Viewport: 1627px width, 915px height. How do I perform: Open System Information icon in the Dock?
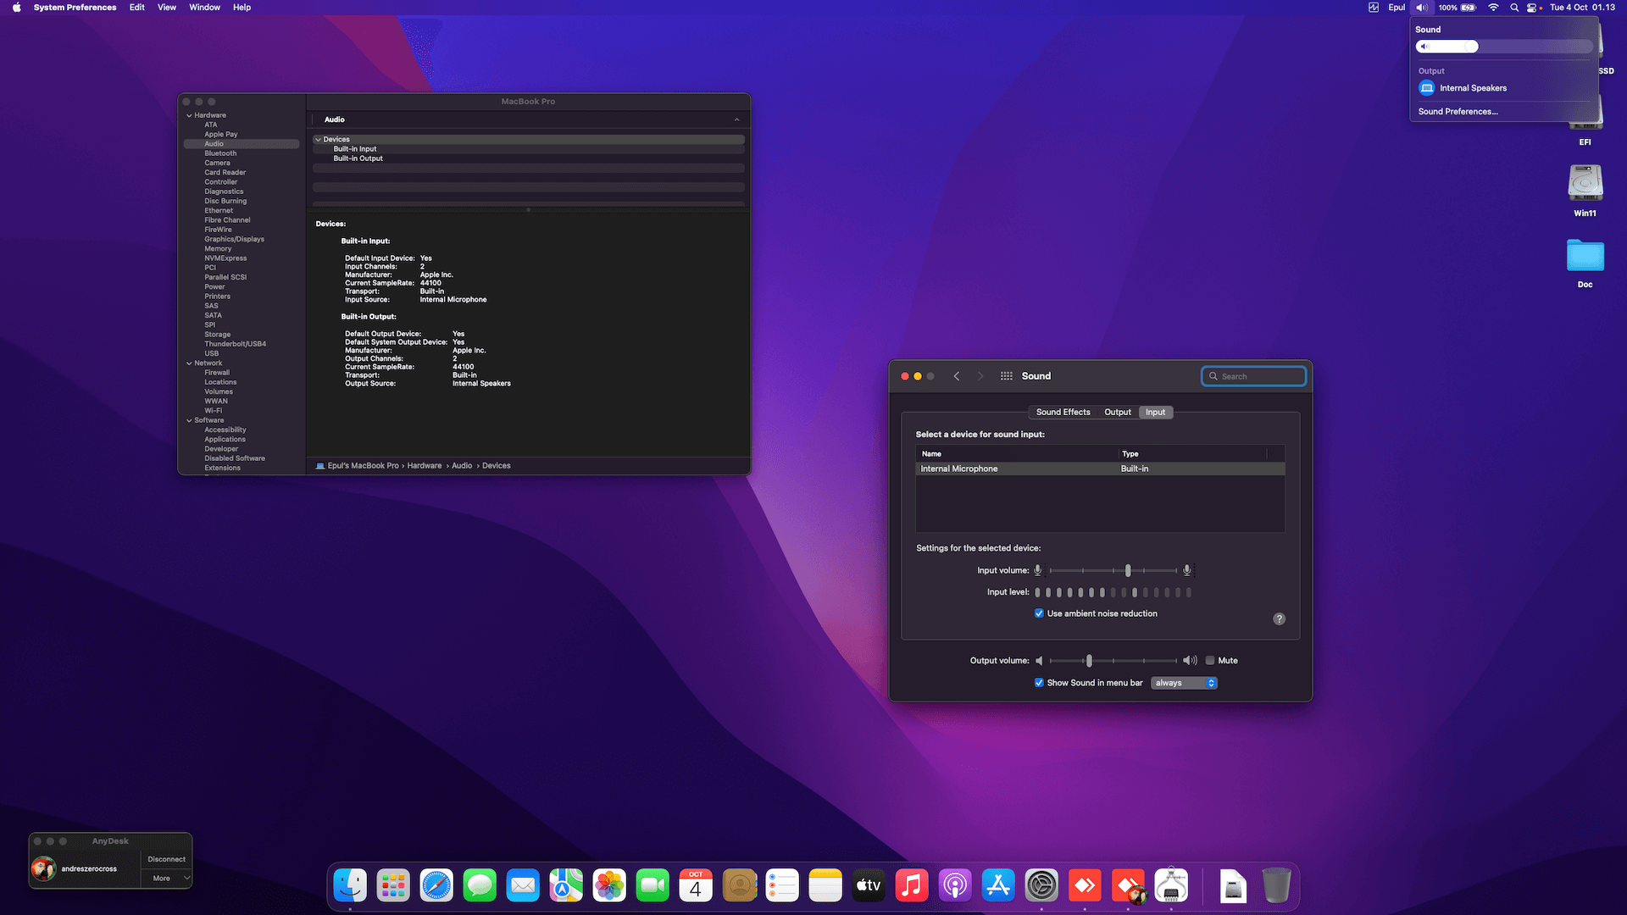[x=1171, y=885]
